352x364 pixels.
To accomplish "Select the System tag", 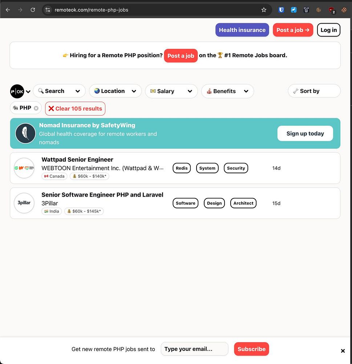I will click(207, 168).
